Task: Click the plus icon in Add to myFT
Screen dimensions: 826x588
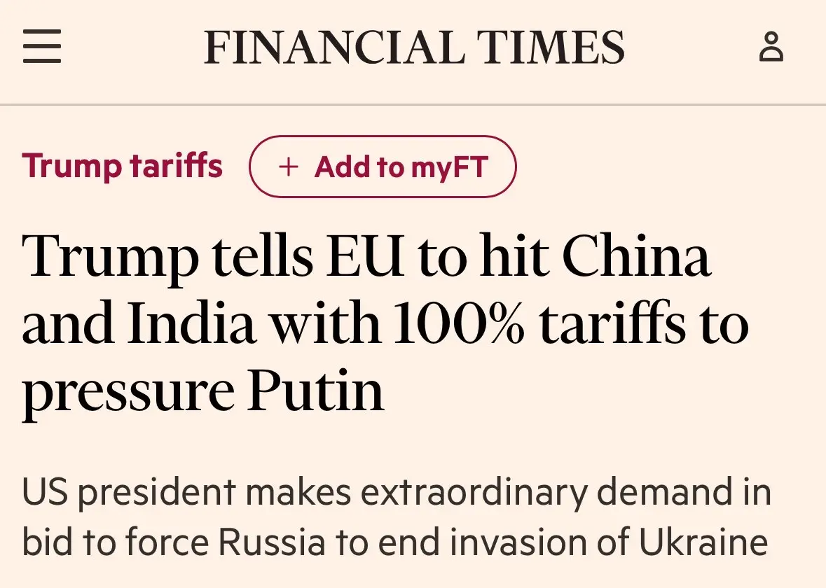Action: [x=288, y=167]
